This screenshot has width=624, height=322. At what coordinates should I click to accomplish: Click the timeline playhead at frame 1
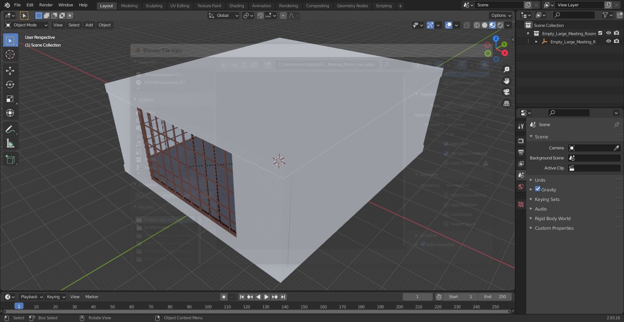tap(19, 306)
